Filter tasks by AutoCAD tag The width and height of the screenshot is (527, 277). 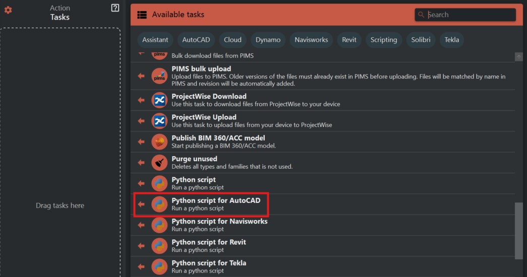point(196,40)
